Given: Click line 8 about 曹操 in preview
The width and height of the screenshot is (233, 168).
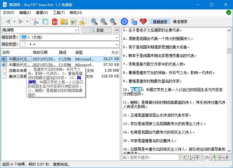Looking at the screenshot, I should tap(169, 73).
